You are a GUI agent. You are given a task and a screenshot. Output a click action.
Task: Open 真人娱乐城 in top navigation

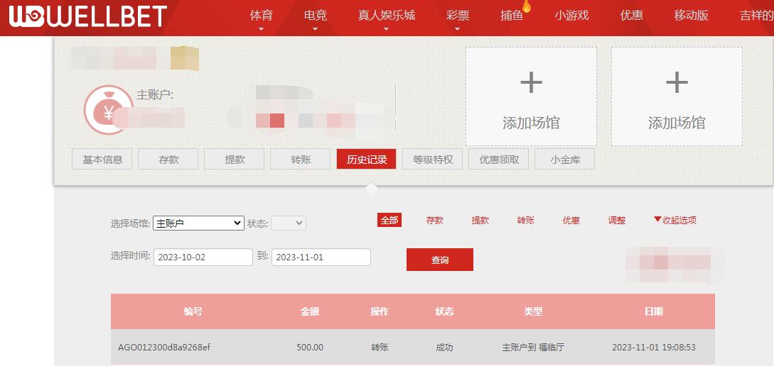click(x=387, y=16)
